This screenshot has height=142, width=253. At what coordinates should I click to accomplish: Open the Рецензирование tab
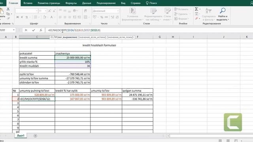click(x=106, y=3)
